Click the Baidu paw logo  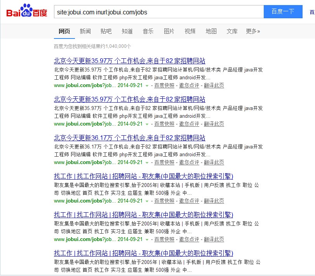pos(27,10)
